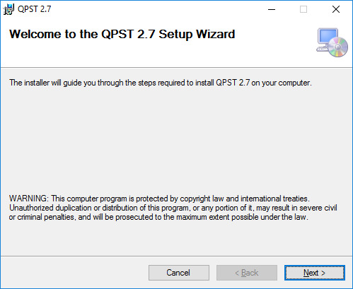This screenshot has width=353, height=289.
Task: Select the Welcome to QPST 2.7 Setup Wizard heading
Action: [x=122, y=35]
